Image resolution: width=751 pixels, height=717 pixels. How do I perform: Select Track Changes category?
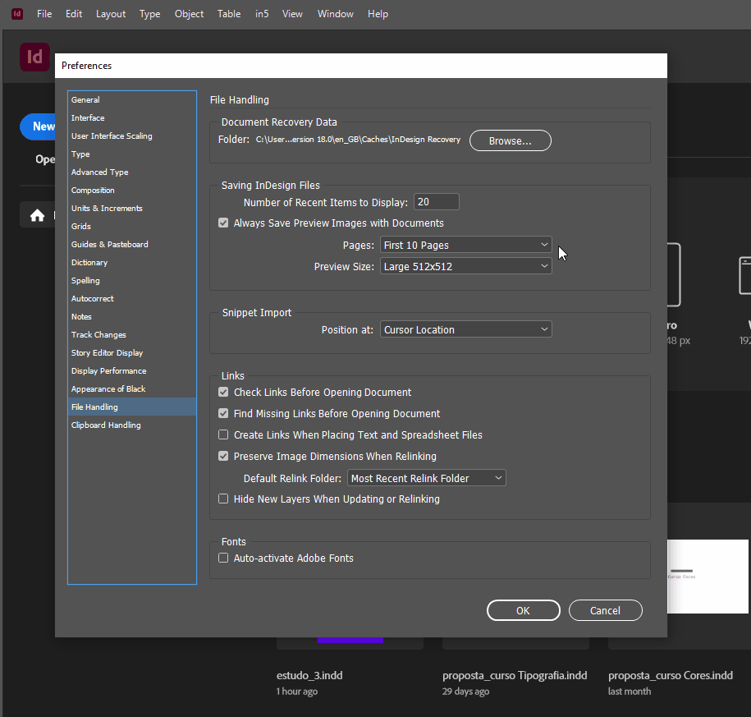coord(131,334)
